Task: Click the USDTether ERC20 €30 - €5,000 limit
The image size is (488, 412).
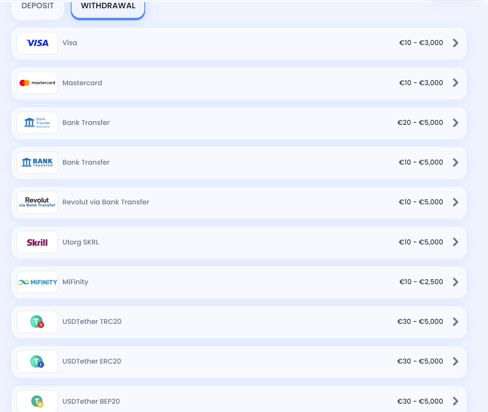Action: pos(420,362)
